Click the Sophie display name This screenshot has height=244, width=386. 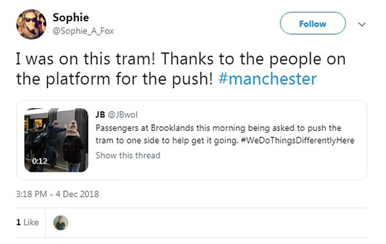pos(71,17)
